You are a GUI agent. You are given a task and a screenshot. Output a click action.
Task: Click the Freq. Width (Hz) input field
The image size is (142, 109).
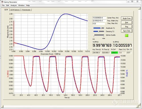point(99,21)
